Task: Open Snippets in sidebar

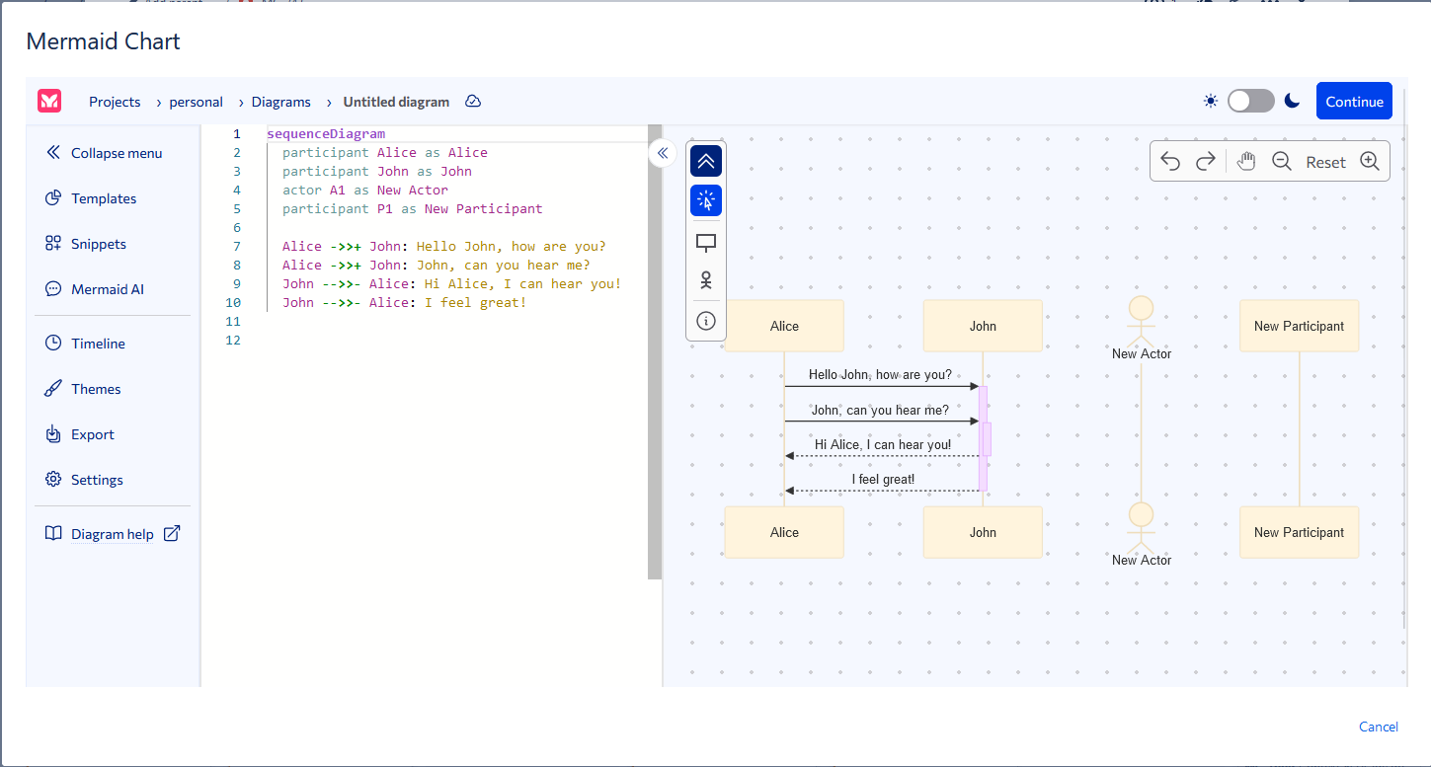Action: pos(85,244)
